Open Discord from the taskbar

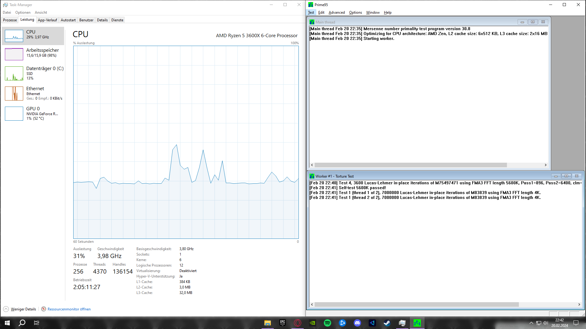(x=357, y=323)
